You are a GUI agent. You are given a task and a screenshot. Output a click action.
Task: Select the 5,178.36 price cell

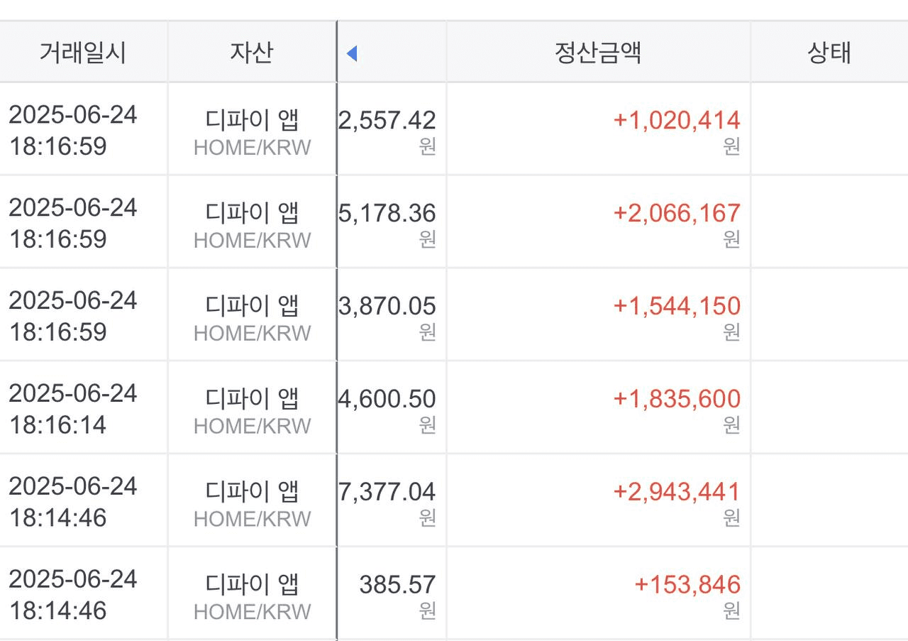tap(392, 221)
